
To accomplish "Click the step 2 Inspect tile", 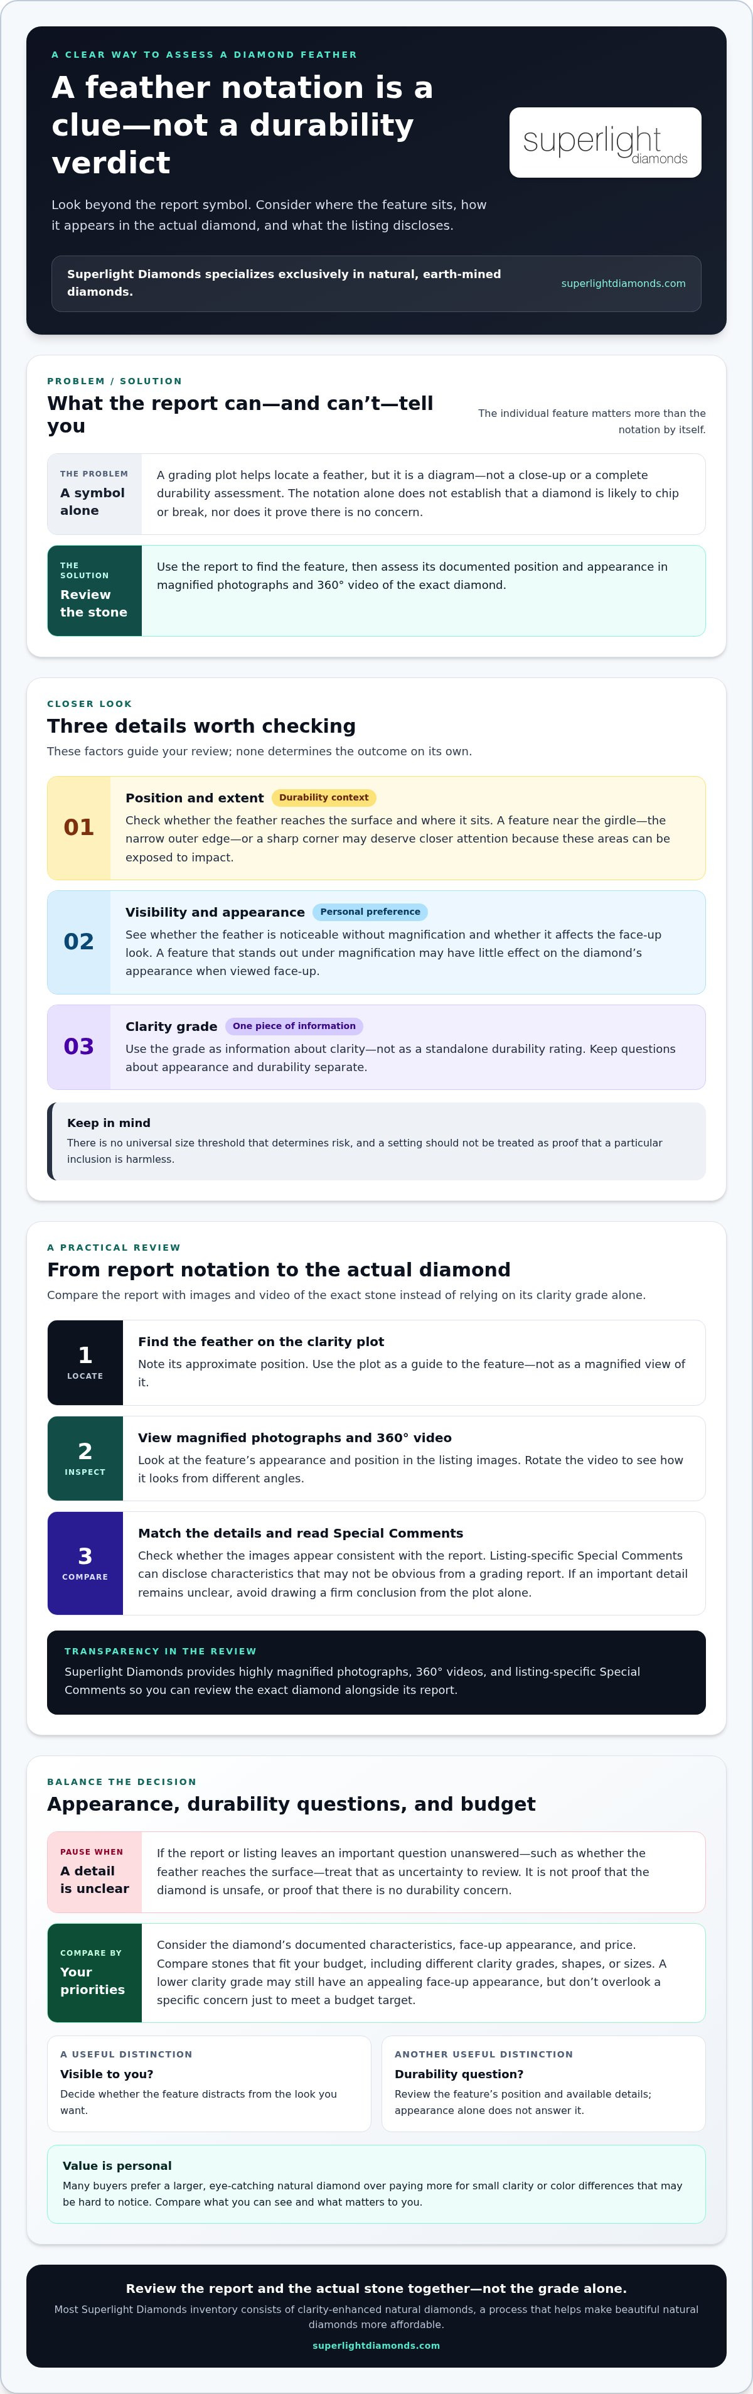I will pos(85,1458).
